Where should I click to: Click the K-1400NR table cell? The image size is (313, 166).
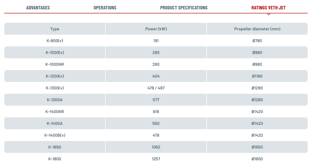(54, 111)
